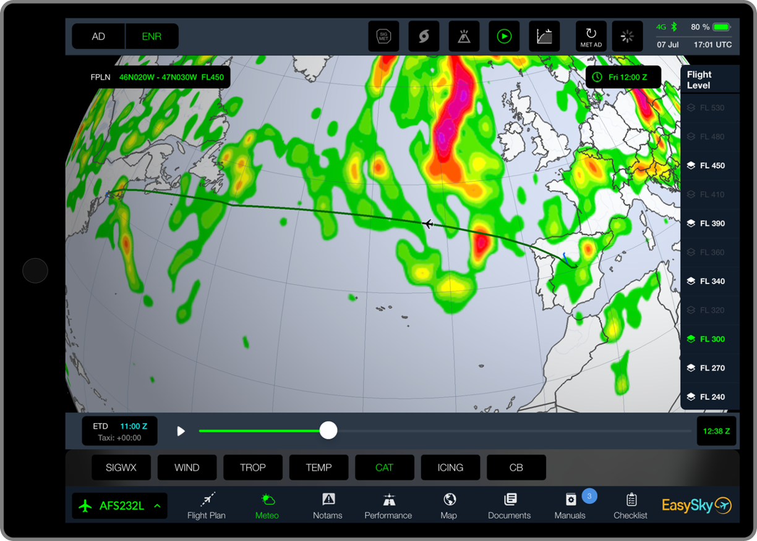The image size is (757, 541).
Task: Click the 12:38 Z time readout
Action: coord(716,431)
